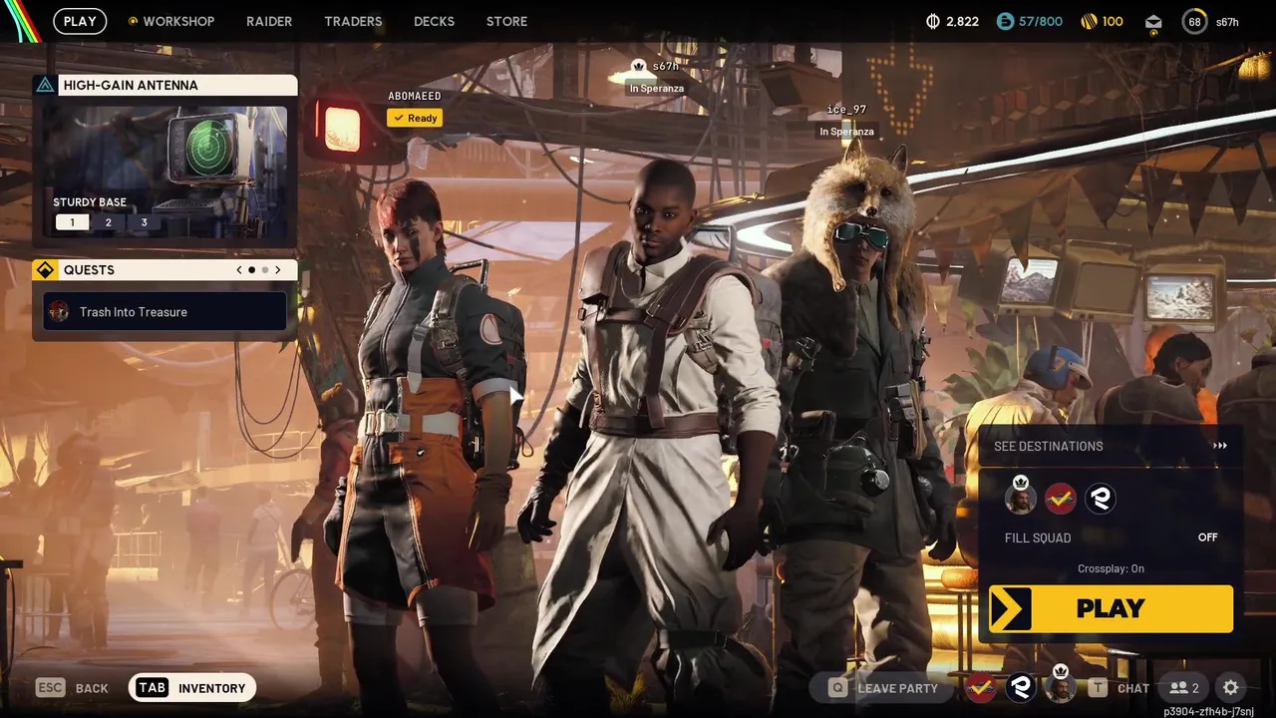This screenshot has height=718, width=1276.
Task: Click the Q key icon for Leave Party
Action: (837, 688)
